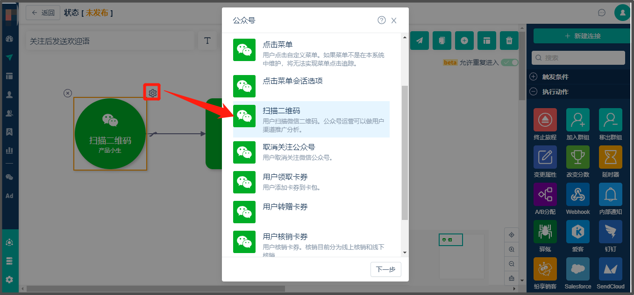Choose the 点击菜单会话选项 trigger option
Viewport: 634px width, 295px height.
click(311, 86)
